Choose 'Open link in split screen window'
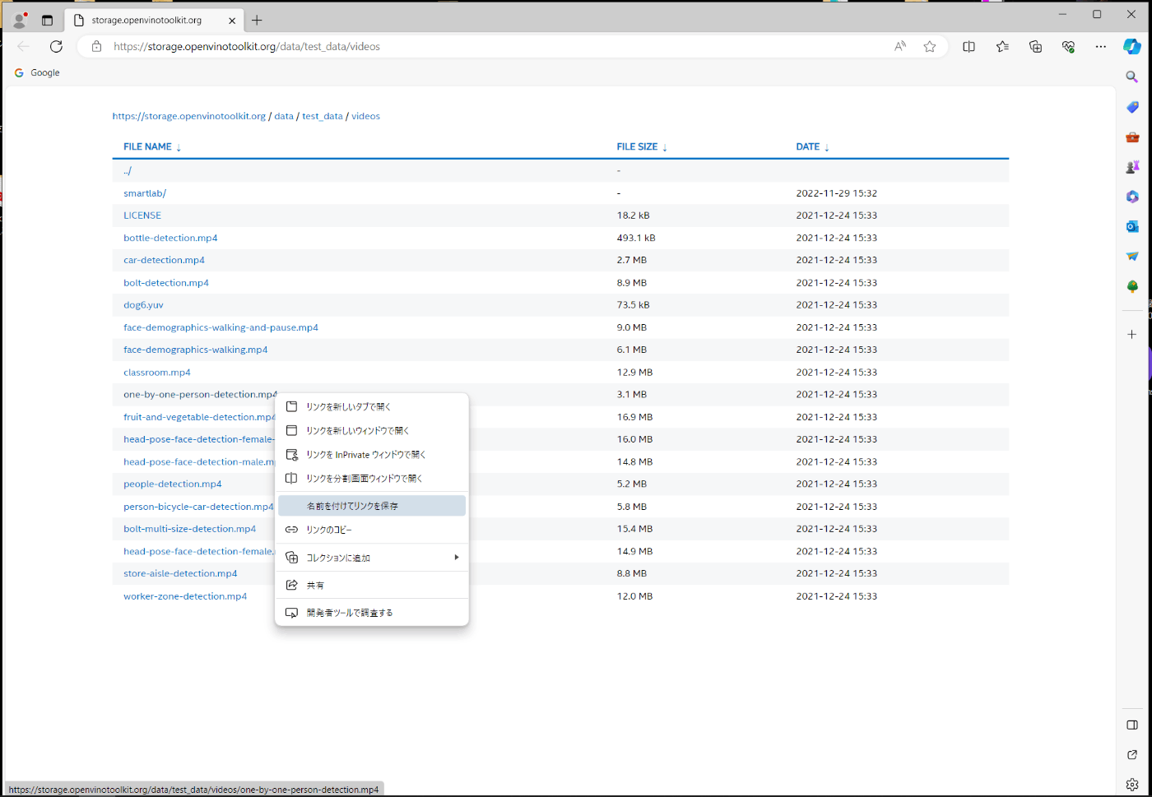The width and height of the screenshot is (1152, 797). pos(372,478)
